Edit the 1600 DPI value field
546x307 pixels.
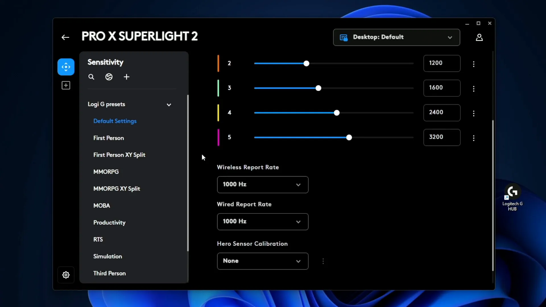tap(442, 88)
